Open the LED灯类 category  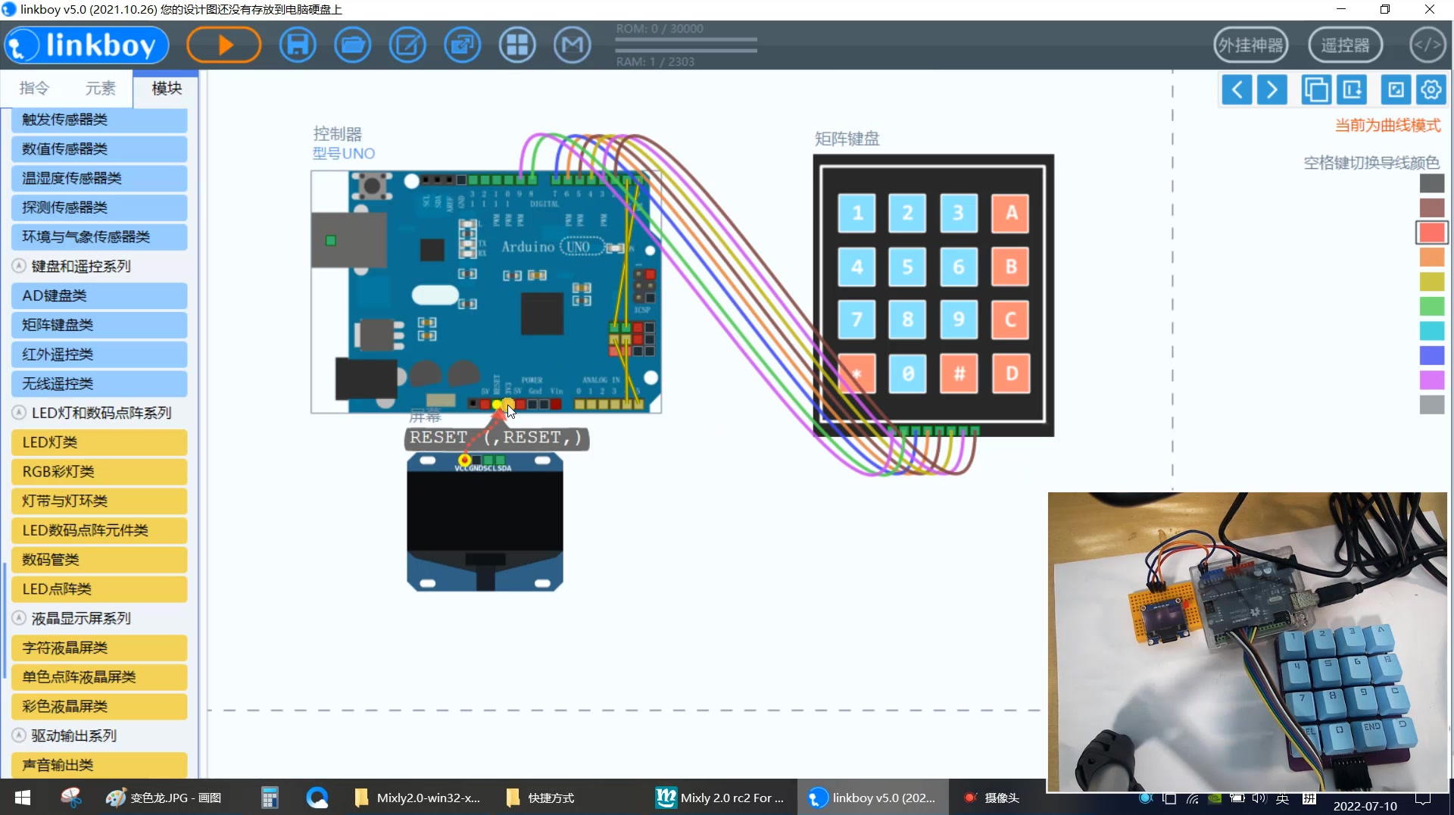pyautogui.click(x=99, y=442)
